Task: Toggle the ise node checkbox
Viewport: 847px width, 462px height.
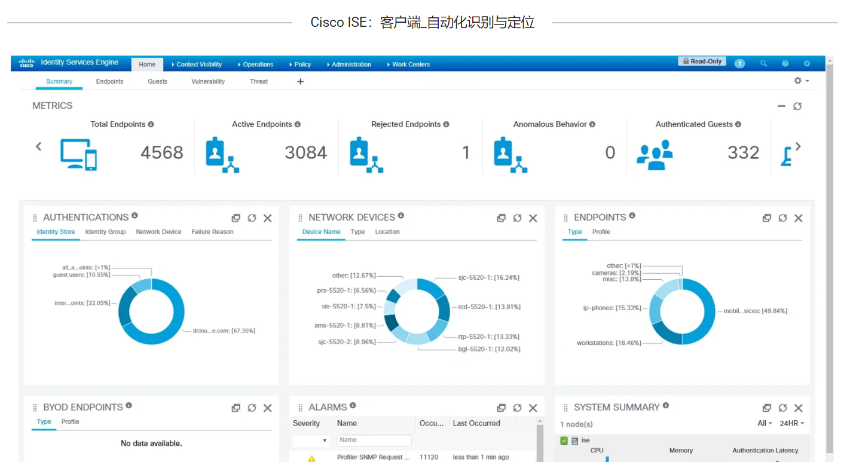Action: (x=564, y=440)
